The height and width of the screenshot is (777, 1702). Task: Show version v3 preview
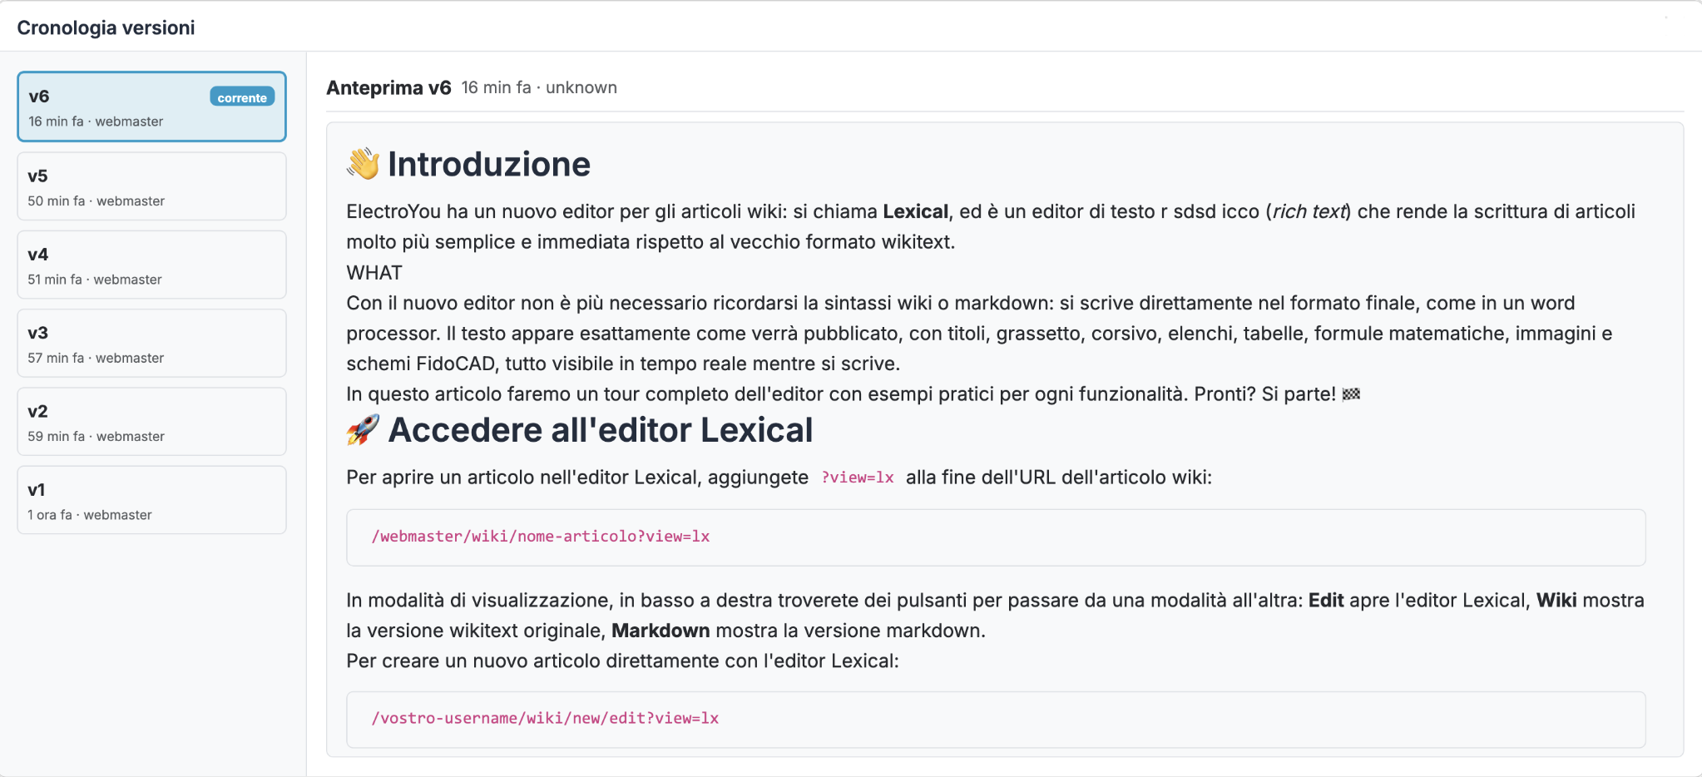click(151, 343)
